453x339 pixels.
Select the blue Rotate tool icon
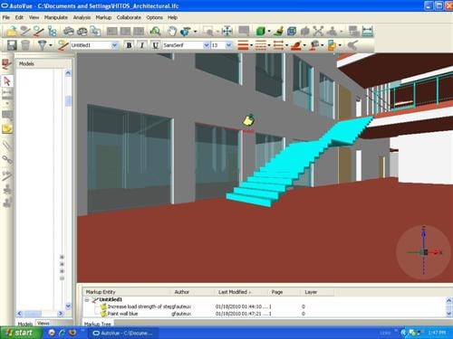tap(185, 31)
